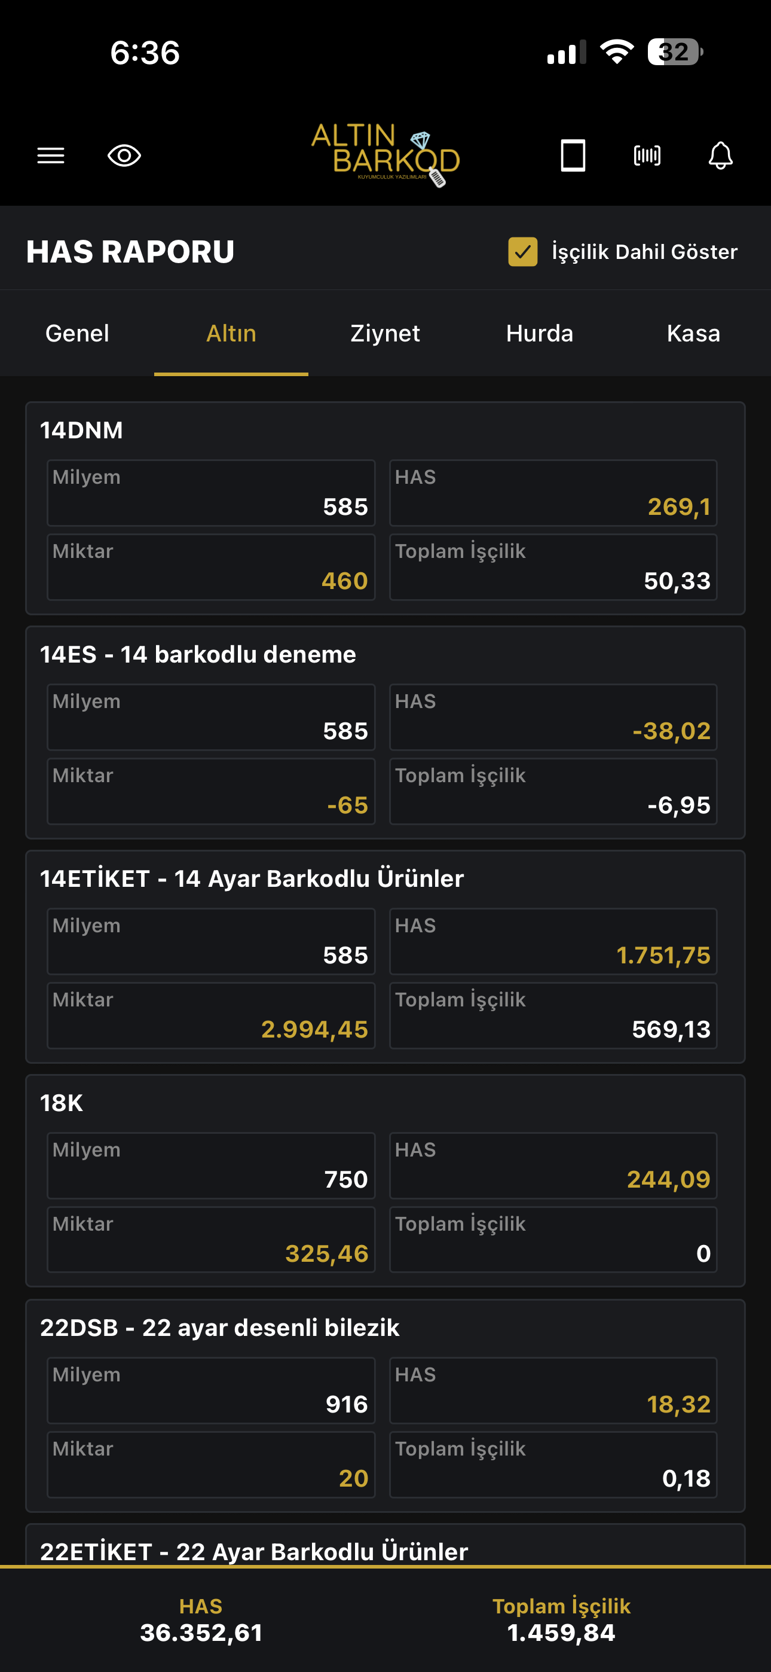Open 22DSB - 22 ayar desenli bilezik card
Screen dimensions: 771x1672
click(x=385, y=1406)
